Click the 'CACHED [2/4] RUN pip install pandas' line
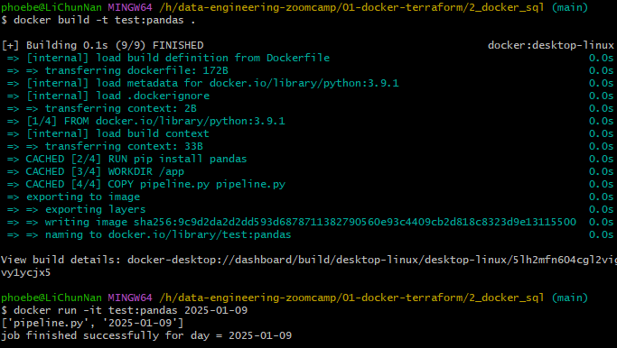Image resolution: width=617 pixels, height=348 pixels. coord(127,159)
